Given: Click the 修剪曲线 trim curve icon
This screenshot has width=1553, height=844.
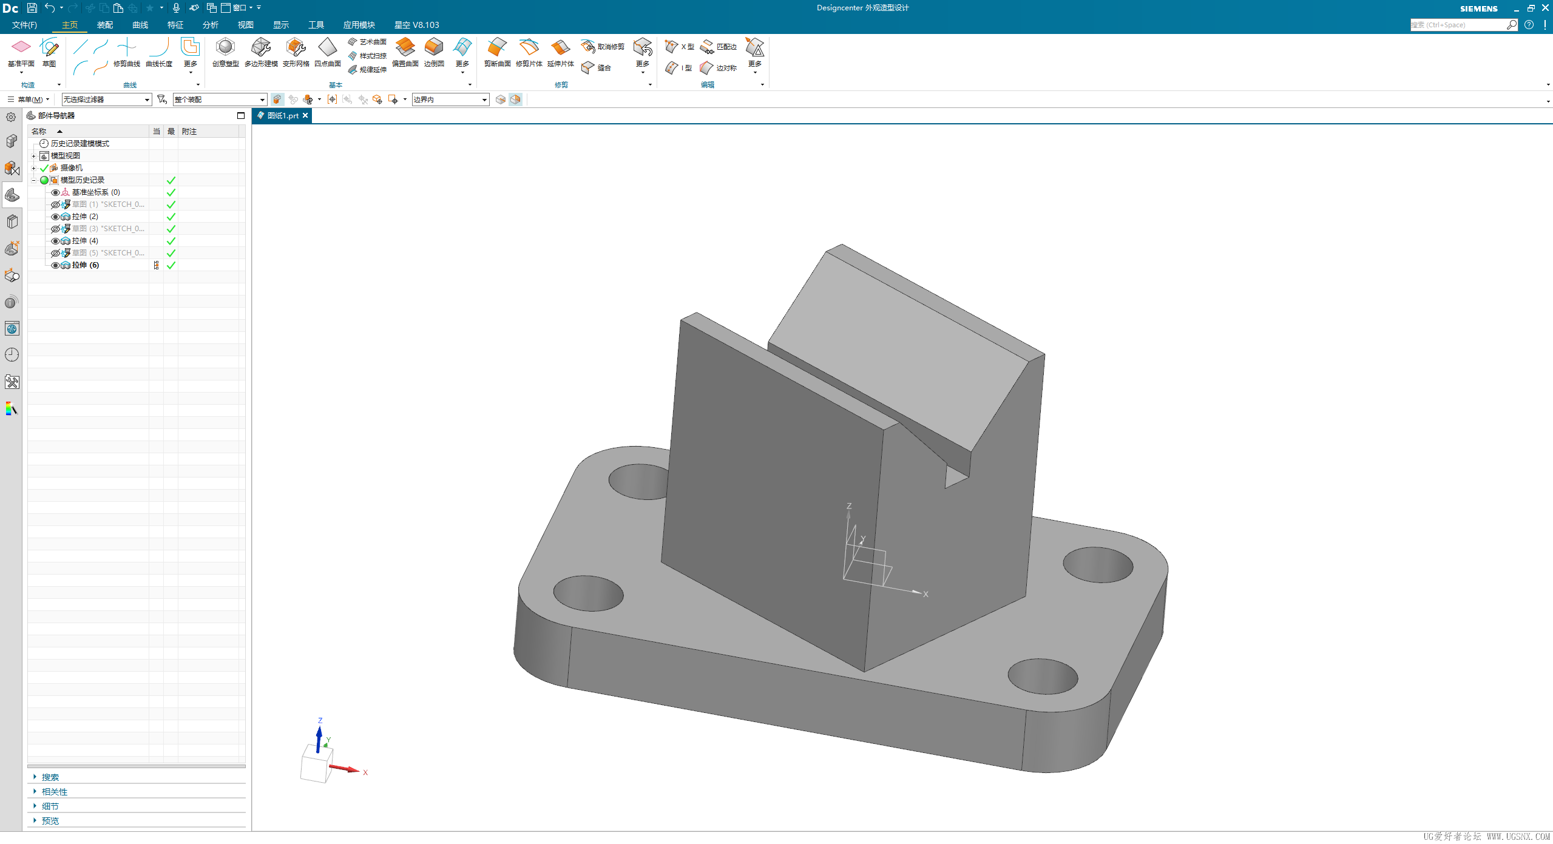Looking at the screenshot, I should 126,47.
